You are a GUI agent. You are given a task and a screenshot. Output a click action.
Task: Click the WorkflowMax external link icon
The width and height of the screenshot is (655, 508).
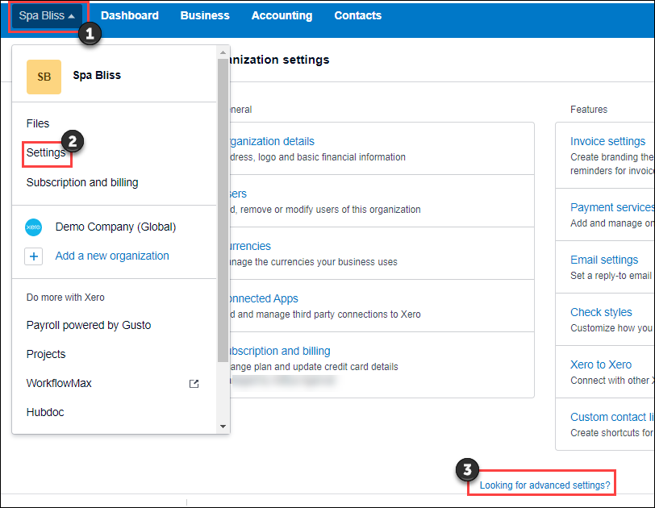coord(194,384)
